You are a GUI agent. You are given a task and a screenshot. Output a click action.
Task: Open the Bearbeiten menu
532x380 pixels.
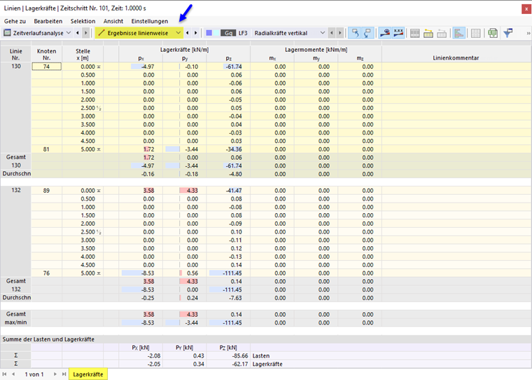(x=48, y=21)
